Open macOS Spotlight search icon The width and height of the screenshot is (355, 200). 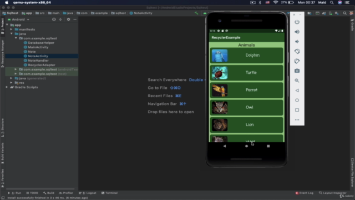(x=332, y=2)
